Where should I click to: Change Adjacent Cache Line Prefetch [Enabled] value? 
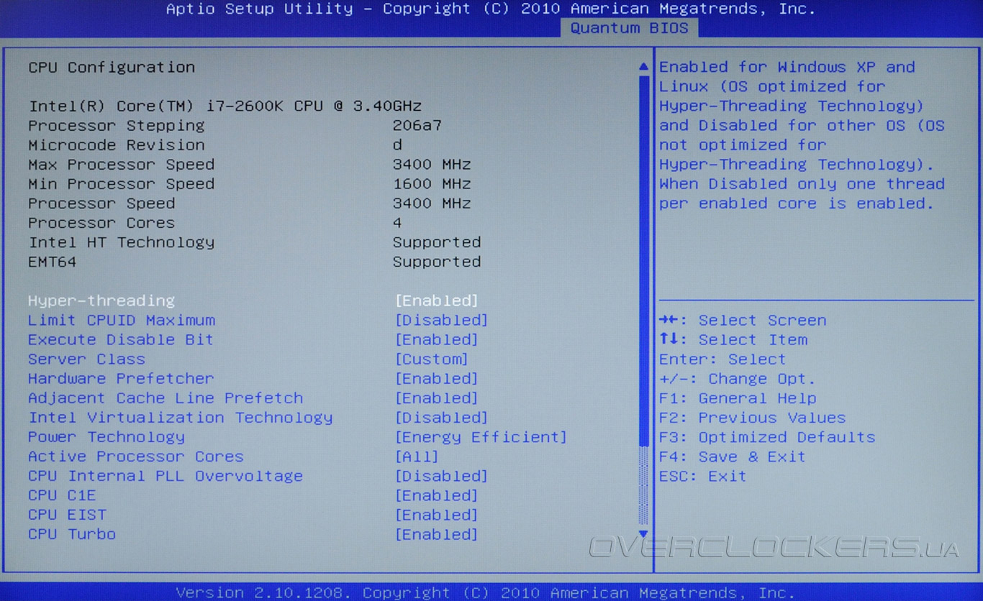437,398
